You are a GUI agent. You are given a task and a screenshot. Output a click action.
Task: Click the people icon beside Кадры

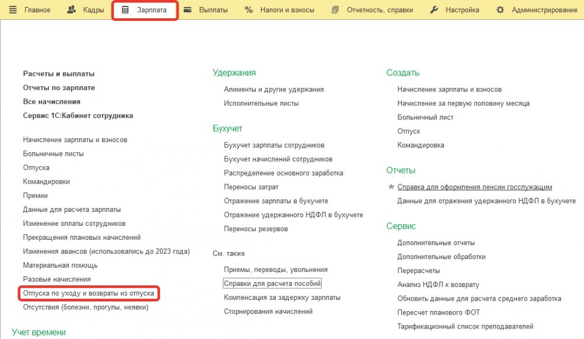71,10
